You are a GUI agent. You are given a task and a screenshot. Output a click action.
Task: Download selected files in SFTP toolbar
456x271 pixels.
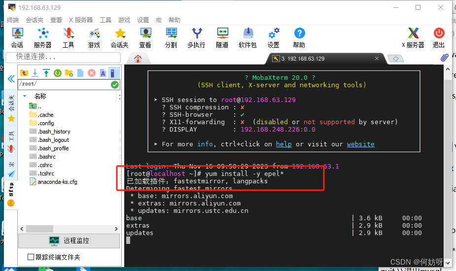(35, 73)
